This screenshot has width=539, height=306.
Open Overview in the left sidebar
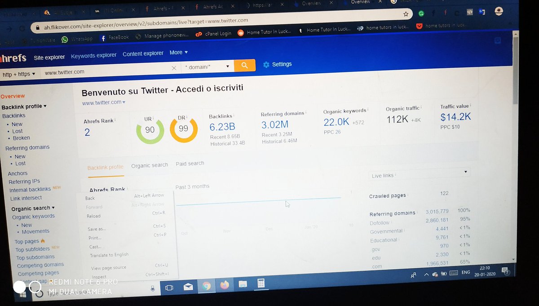[x=13, y=96]
